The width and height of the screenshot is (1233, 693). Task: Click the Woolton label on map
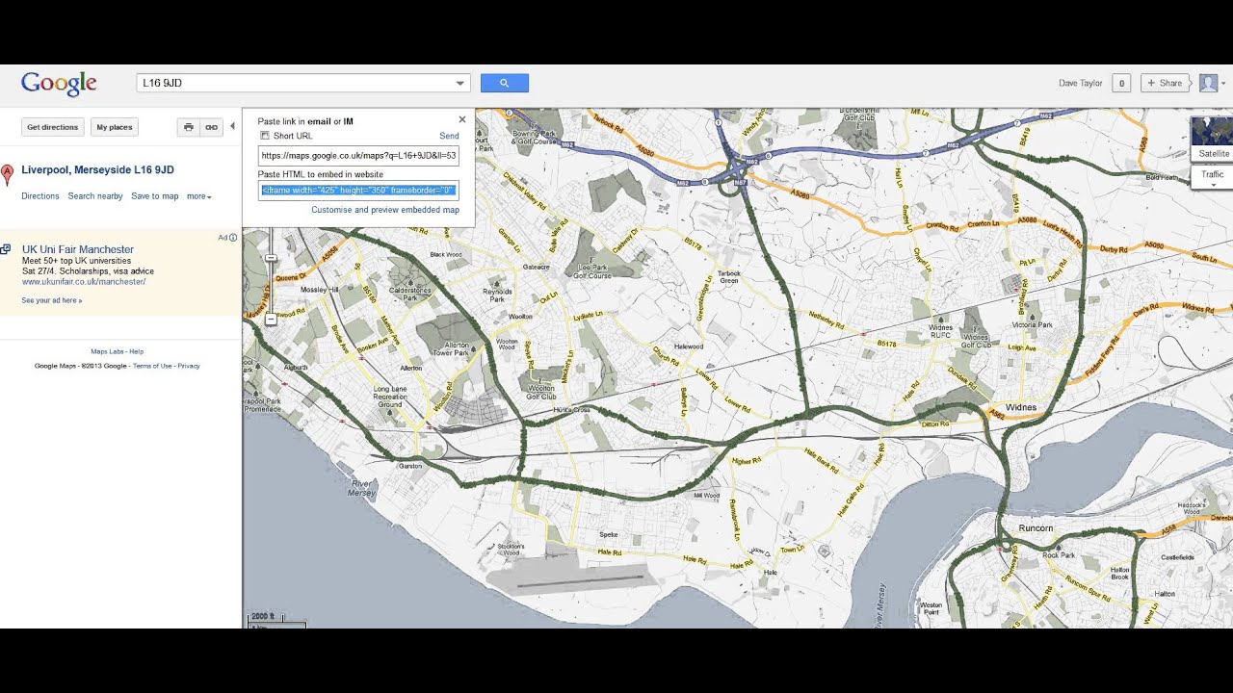click(x=520, y=316)
